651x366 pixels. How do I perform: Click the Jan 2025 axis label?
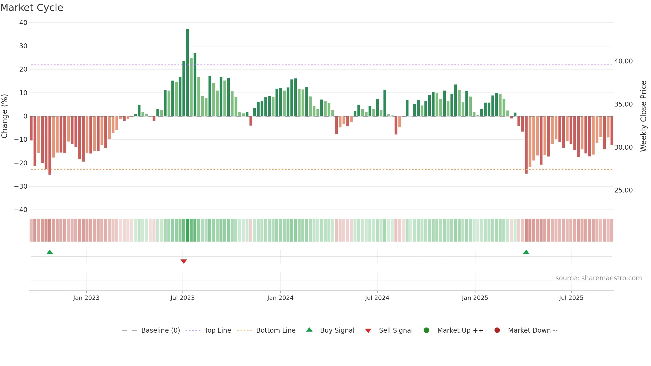click(475, 298)
